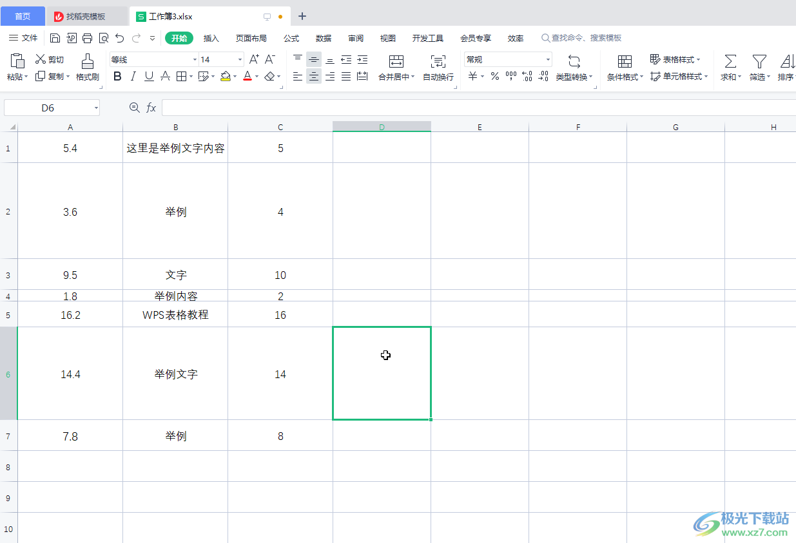Expand quick access toolbar customize arrow

click(x=153, y=38)
